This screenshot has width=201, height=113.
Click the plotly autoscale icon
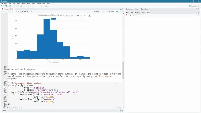pos(69,16)
